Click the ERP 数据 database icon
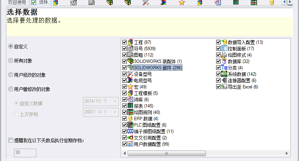Image resolution: width=299 pixels, height=161 pixels. tap(130, 118)
